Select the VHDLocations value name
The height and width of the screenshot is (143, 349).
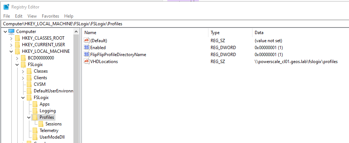coord(104,61)
